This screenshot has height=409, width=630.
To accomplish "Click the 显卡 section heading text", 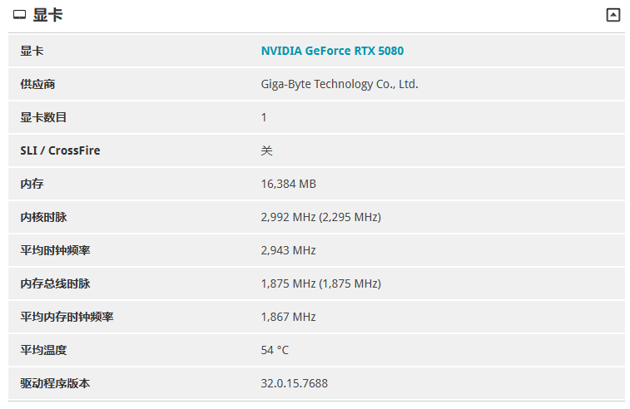I will pyautogui.click(x=47, y=15).
